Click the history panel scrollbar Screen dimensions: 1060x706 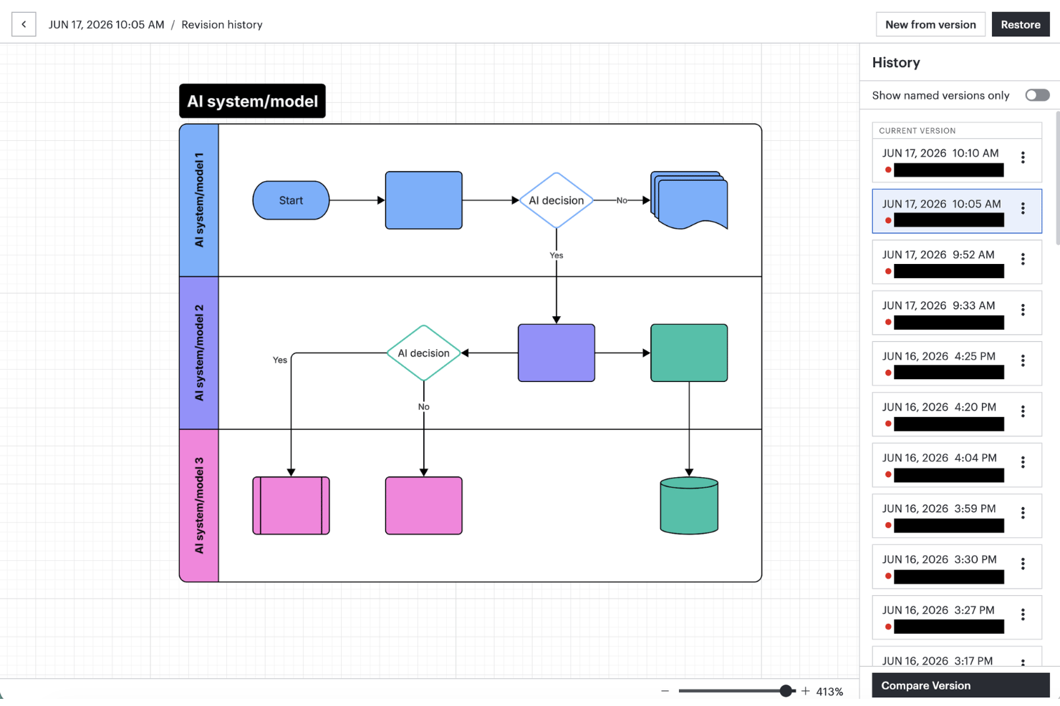[1057, 179]
